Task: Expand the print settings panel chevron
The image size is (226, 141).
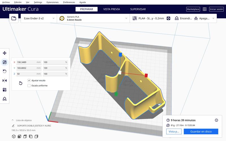Action: [x=213, y=18]
